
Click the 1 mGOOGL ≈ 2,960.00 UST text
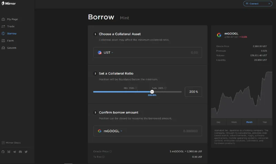pyautogui.click(x=186, y=151)
